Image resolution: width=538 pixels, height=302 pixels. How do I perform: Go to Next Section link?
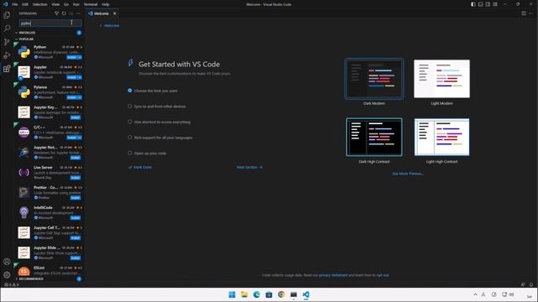point(250,167)
